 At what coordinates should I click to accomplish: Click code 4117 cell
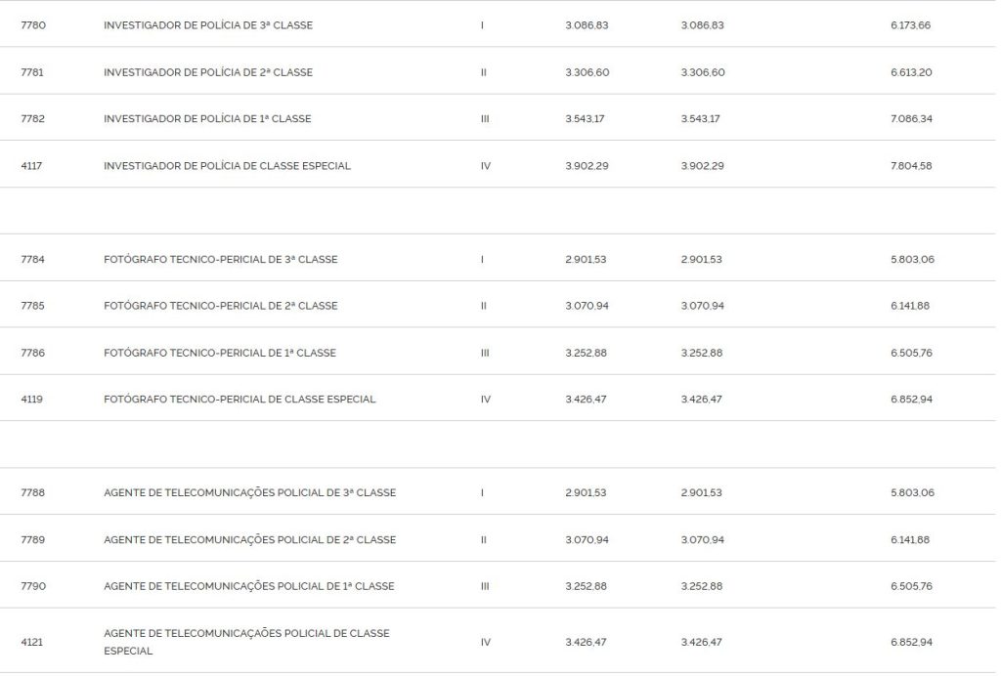point(31,166)
